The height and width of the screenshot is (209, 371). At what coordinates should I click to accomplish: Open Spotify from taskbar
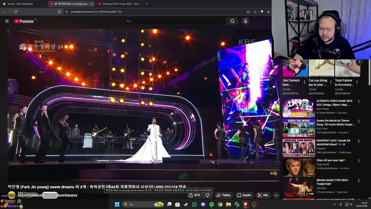tap(212, 204)
